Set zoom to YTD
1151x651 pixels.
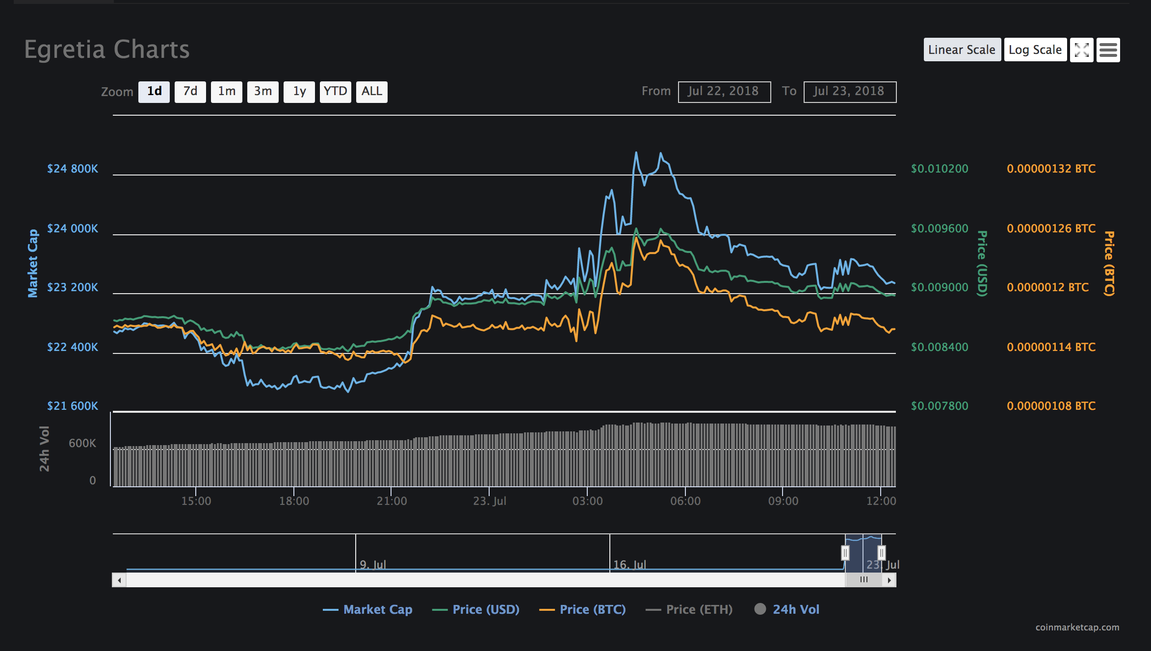[336, 92]
